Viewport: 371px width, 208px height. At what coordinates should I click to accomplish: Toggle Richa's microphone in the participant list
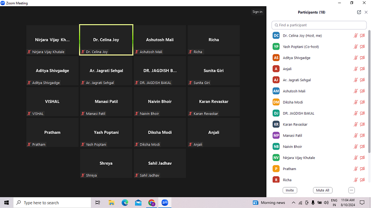point(356,180)
